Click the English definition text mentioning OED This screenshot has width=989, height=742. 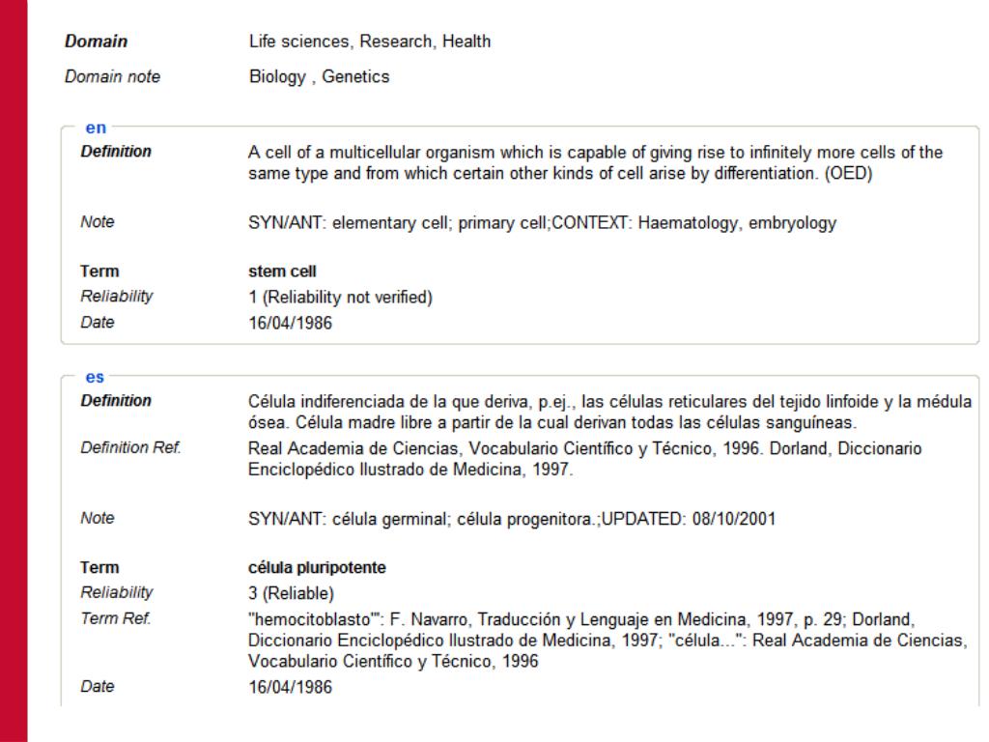pyautogui.click(x=595, y=162)
